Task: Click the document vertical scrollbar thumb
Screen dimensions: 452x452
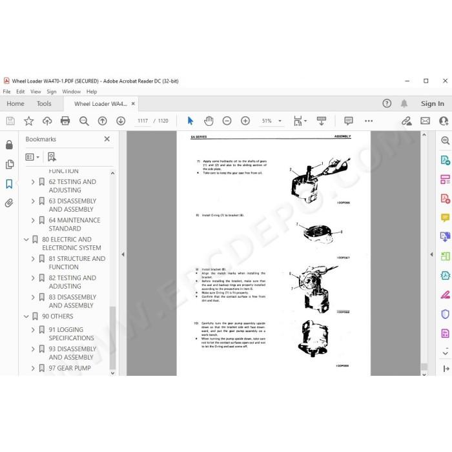Action: tap(424, 367)
